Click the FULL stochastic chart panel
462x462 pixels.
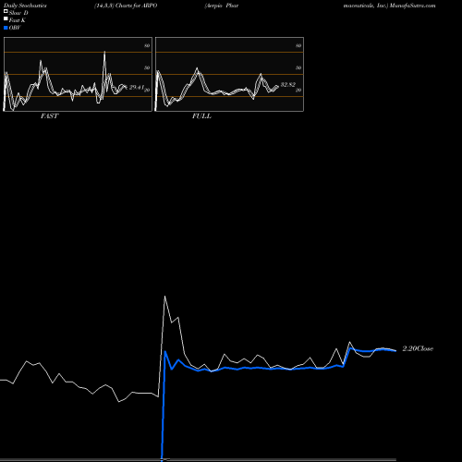pyautogui.click(x=229, y=74)
